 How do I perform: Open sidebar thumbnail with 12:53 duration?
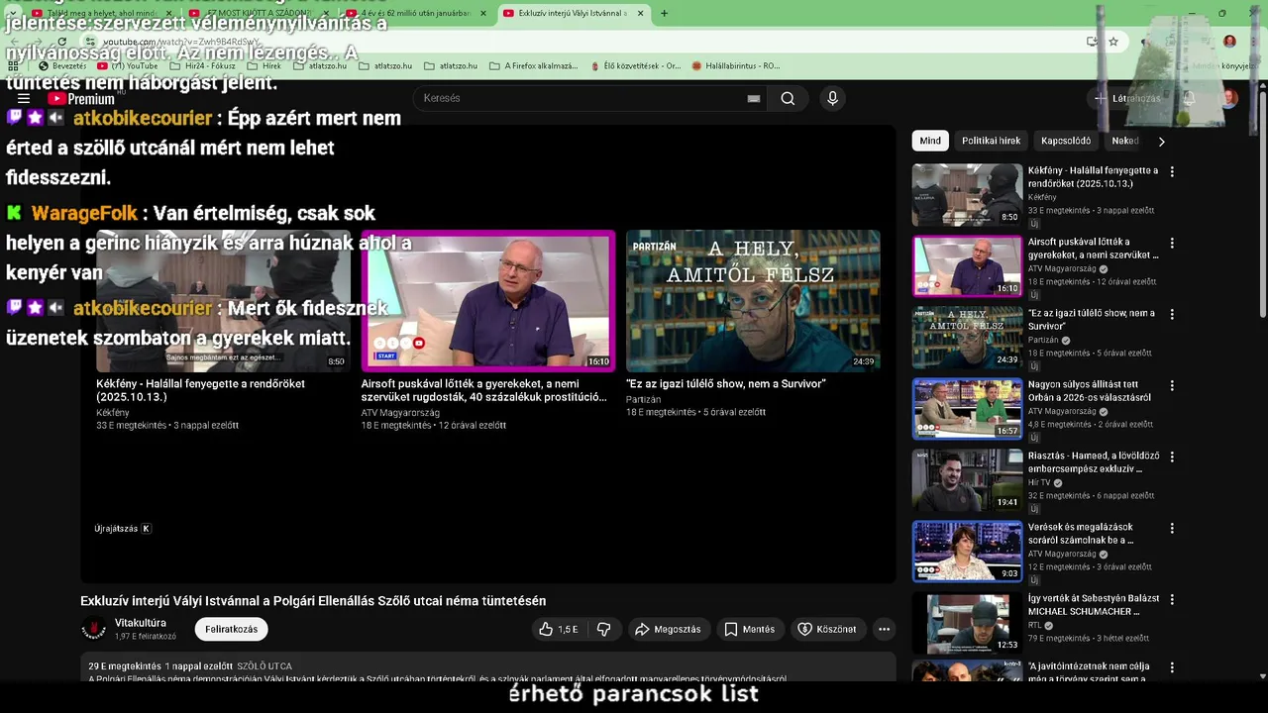(x=967, y=623)
